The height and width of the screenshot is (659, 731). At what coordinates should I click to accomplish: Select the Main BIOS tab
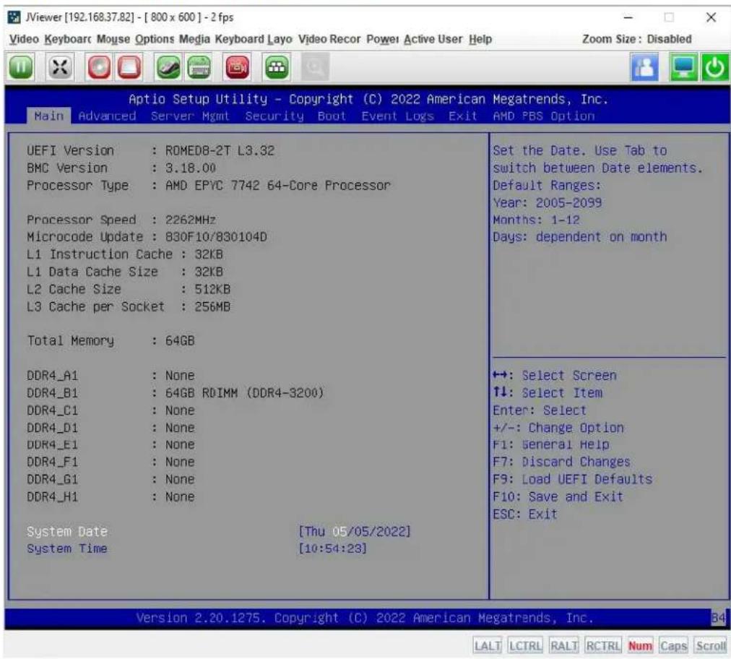49,116
